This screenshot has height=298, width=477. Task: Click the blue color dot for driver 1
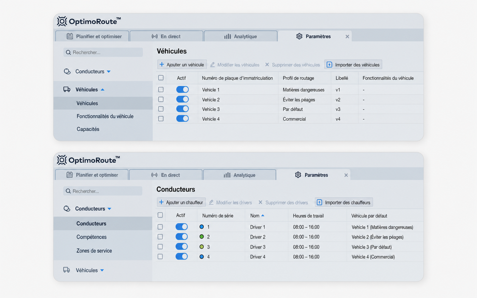point(202,227)
